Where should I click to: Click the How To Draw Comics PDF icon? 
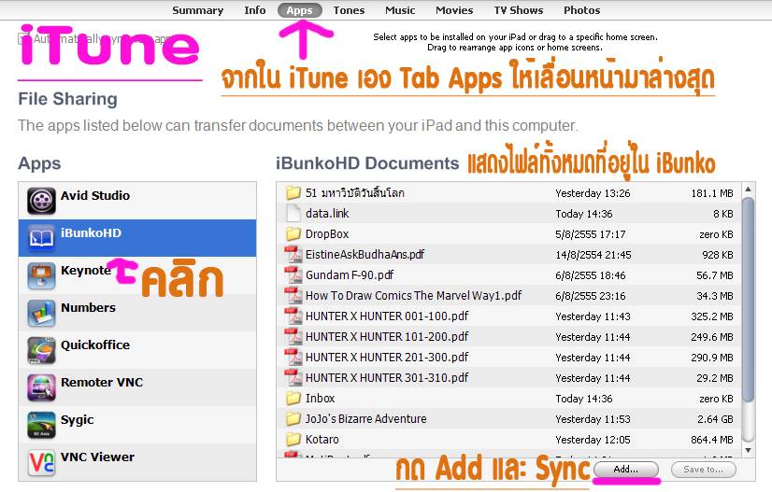pos(293,295)
